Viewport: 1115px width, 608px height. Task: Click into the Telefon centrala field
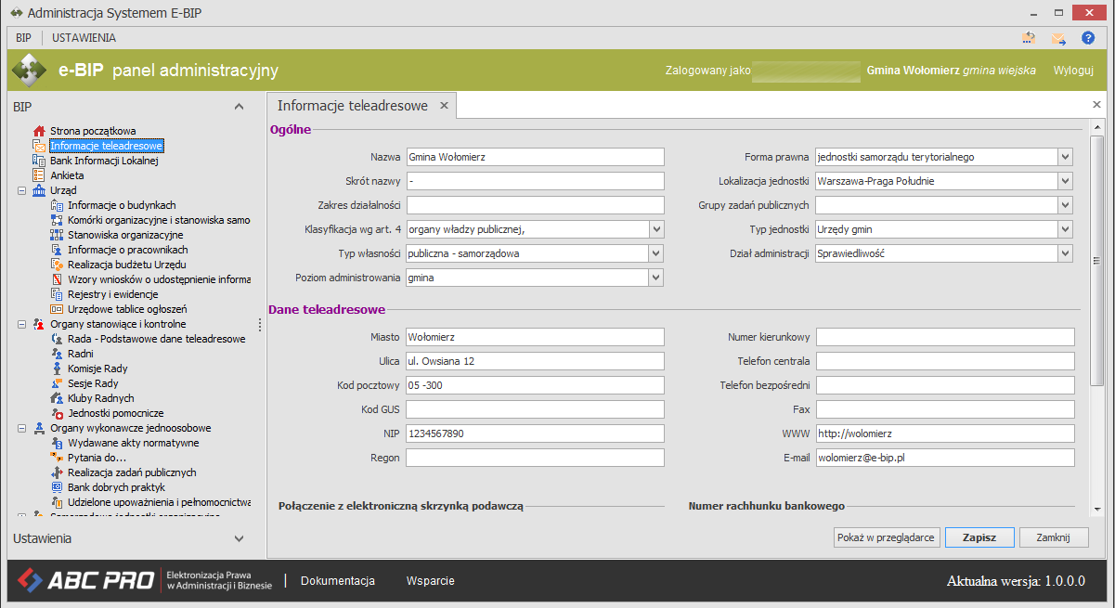pos(944,361)
